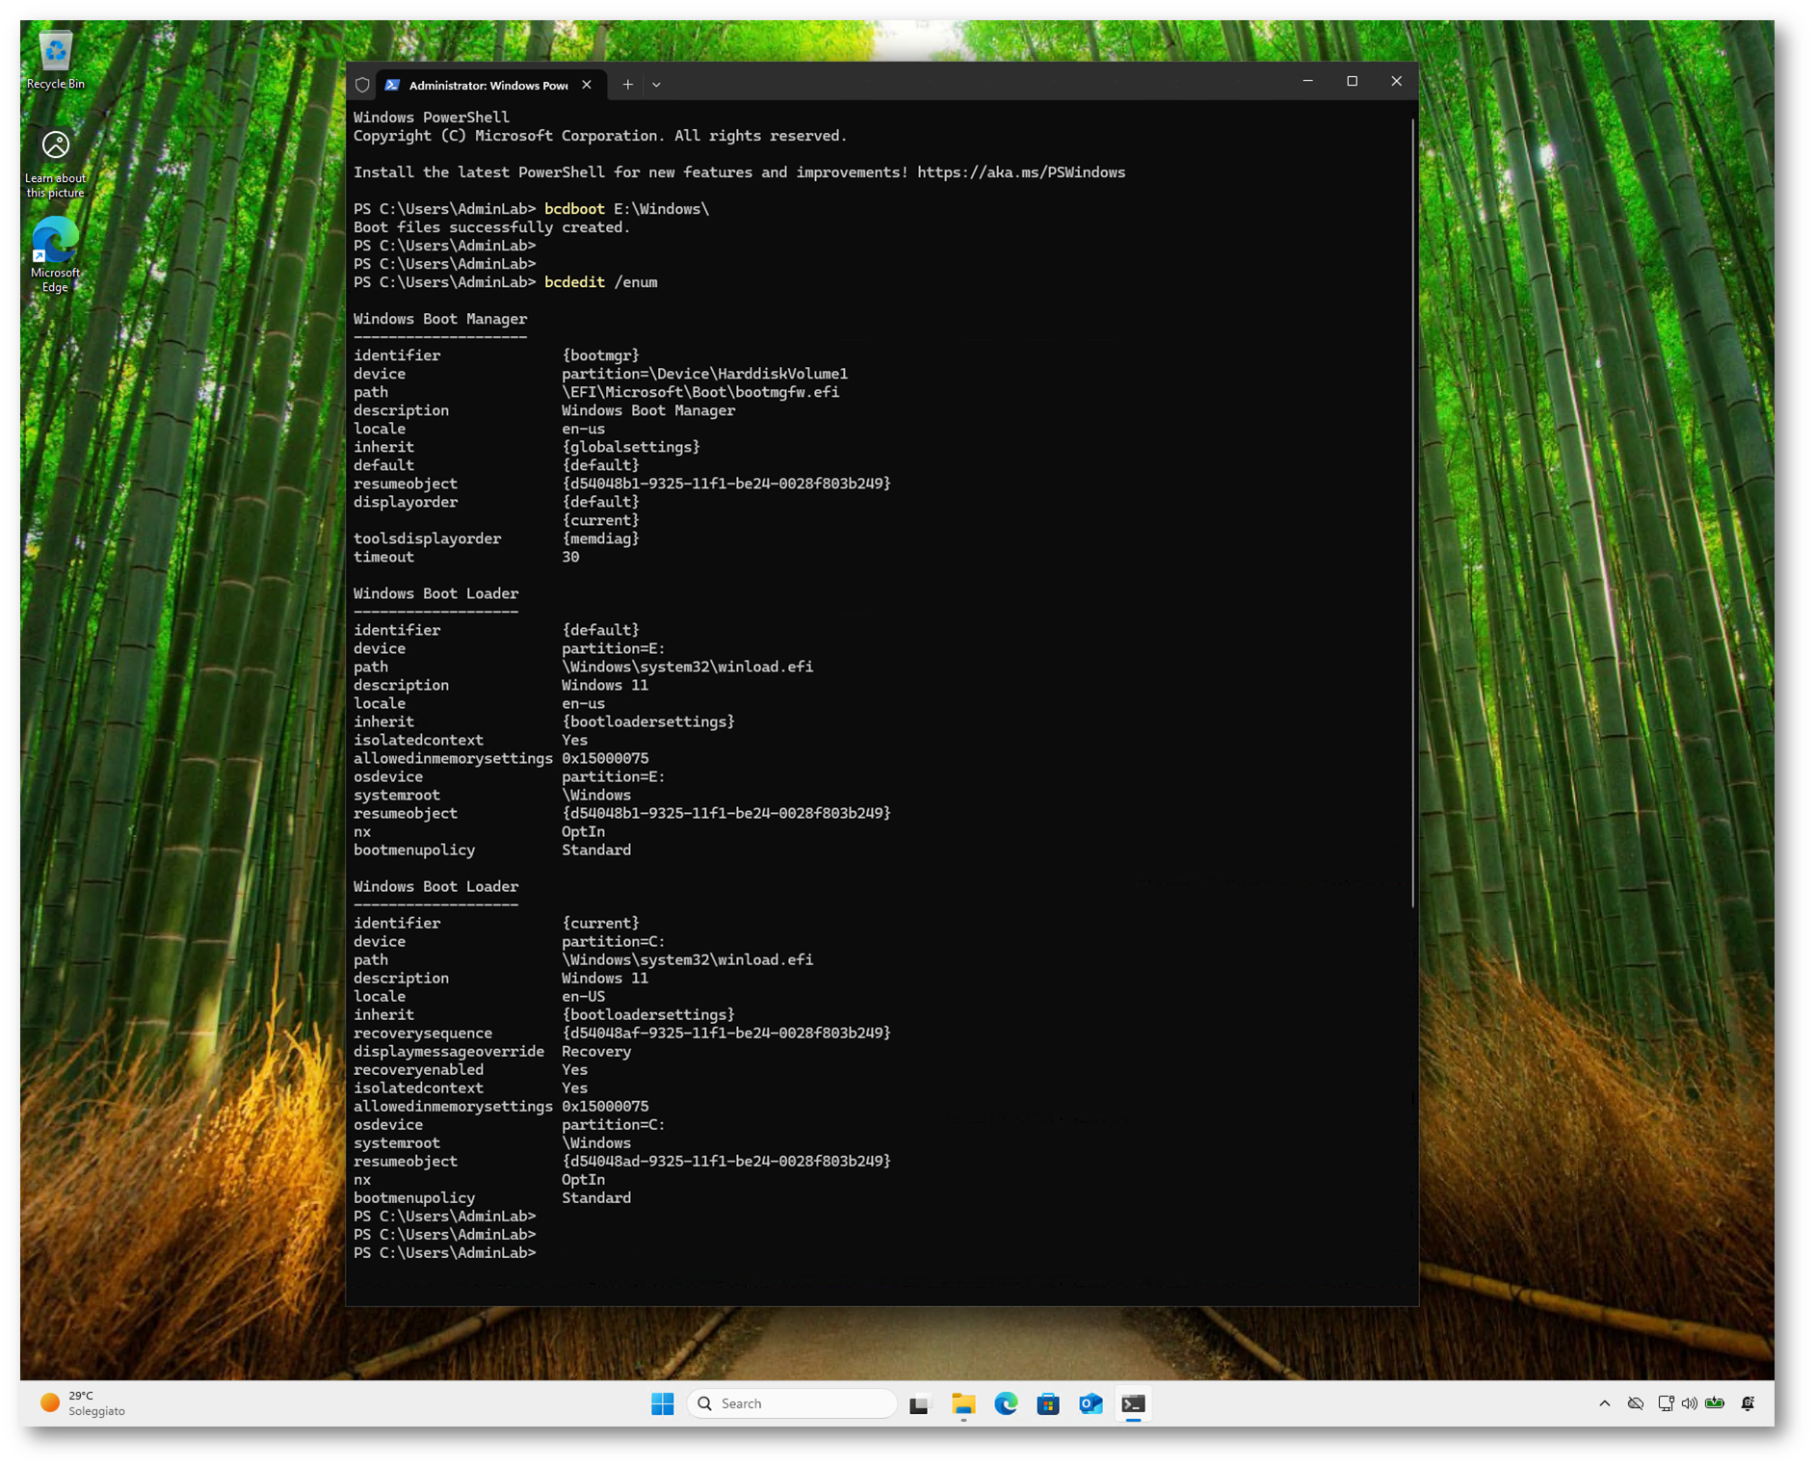Open File Explorer from the taskbar
The image size is (1815, 1467).
point(963,1403)
